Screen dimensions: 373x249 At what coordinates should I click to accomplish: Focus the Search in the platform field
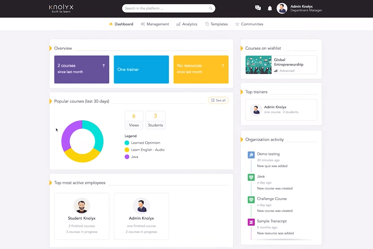click(x=168, y=8)
